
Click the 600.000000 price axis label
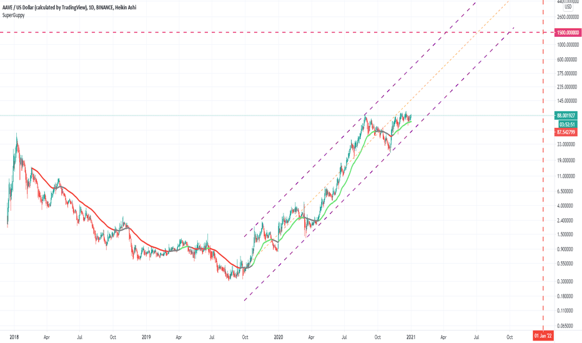point(568,59)
